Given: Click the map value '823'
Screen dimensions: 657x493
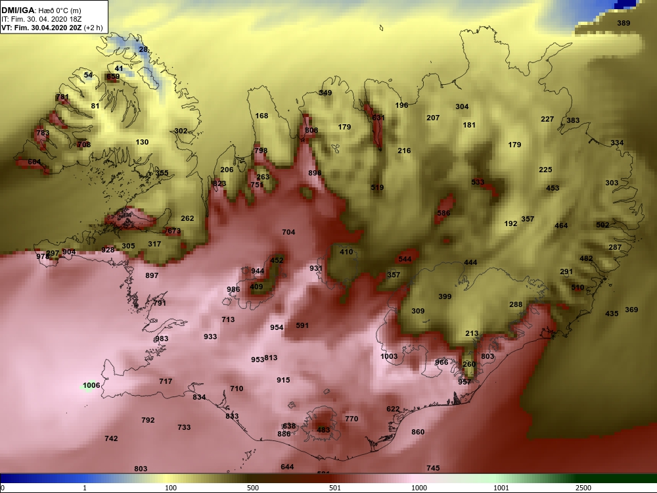Looking at the screenshot, I should 219,183.
